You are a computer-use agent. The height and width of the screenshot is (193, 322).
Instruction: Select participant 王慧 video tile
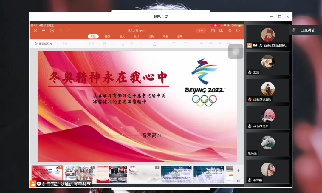pyautogui.click(x=268, y=64)
